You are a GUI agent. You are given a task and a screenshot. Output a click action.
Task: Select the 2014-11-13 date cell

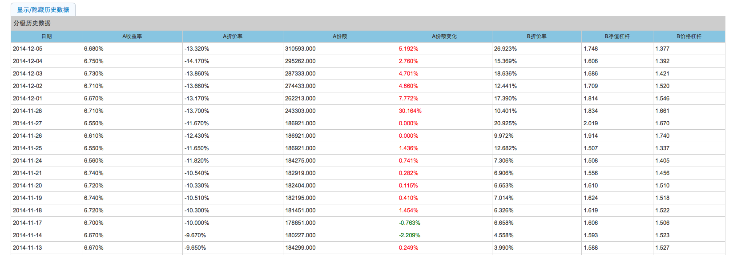(28, 248)
